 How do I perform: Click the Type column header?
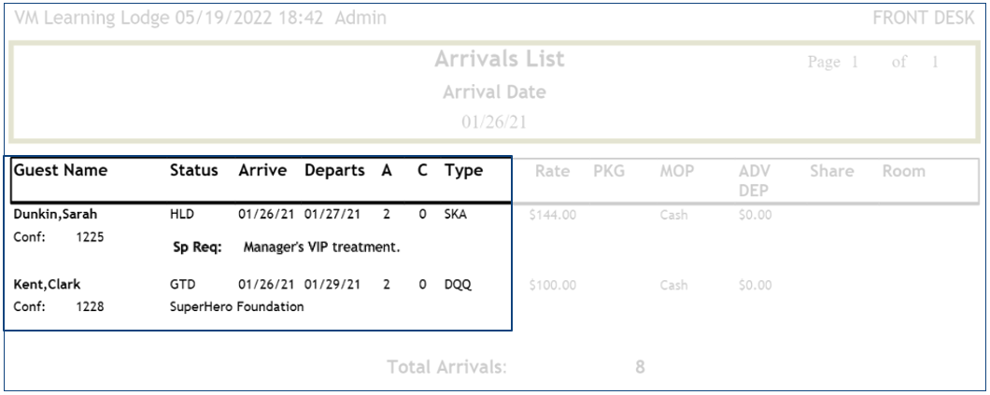(462, 172)
